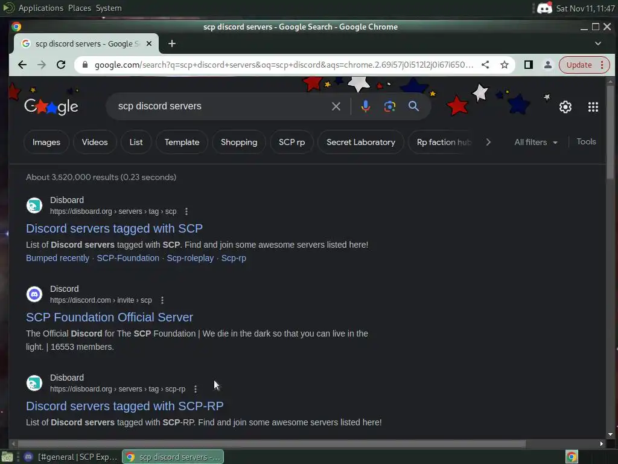Show more filter chips with the arrow
618x464 pixels.
[x=488, y=142]
